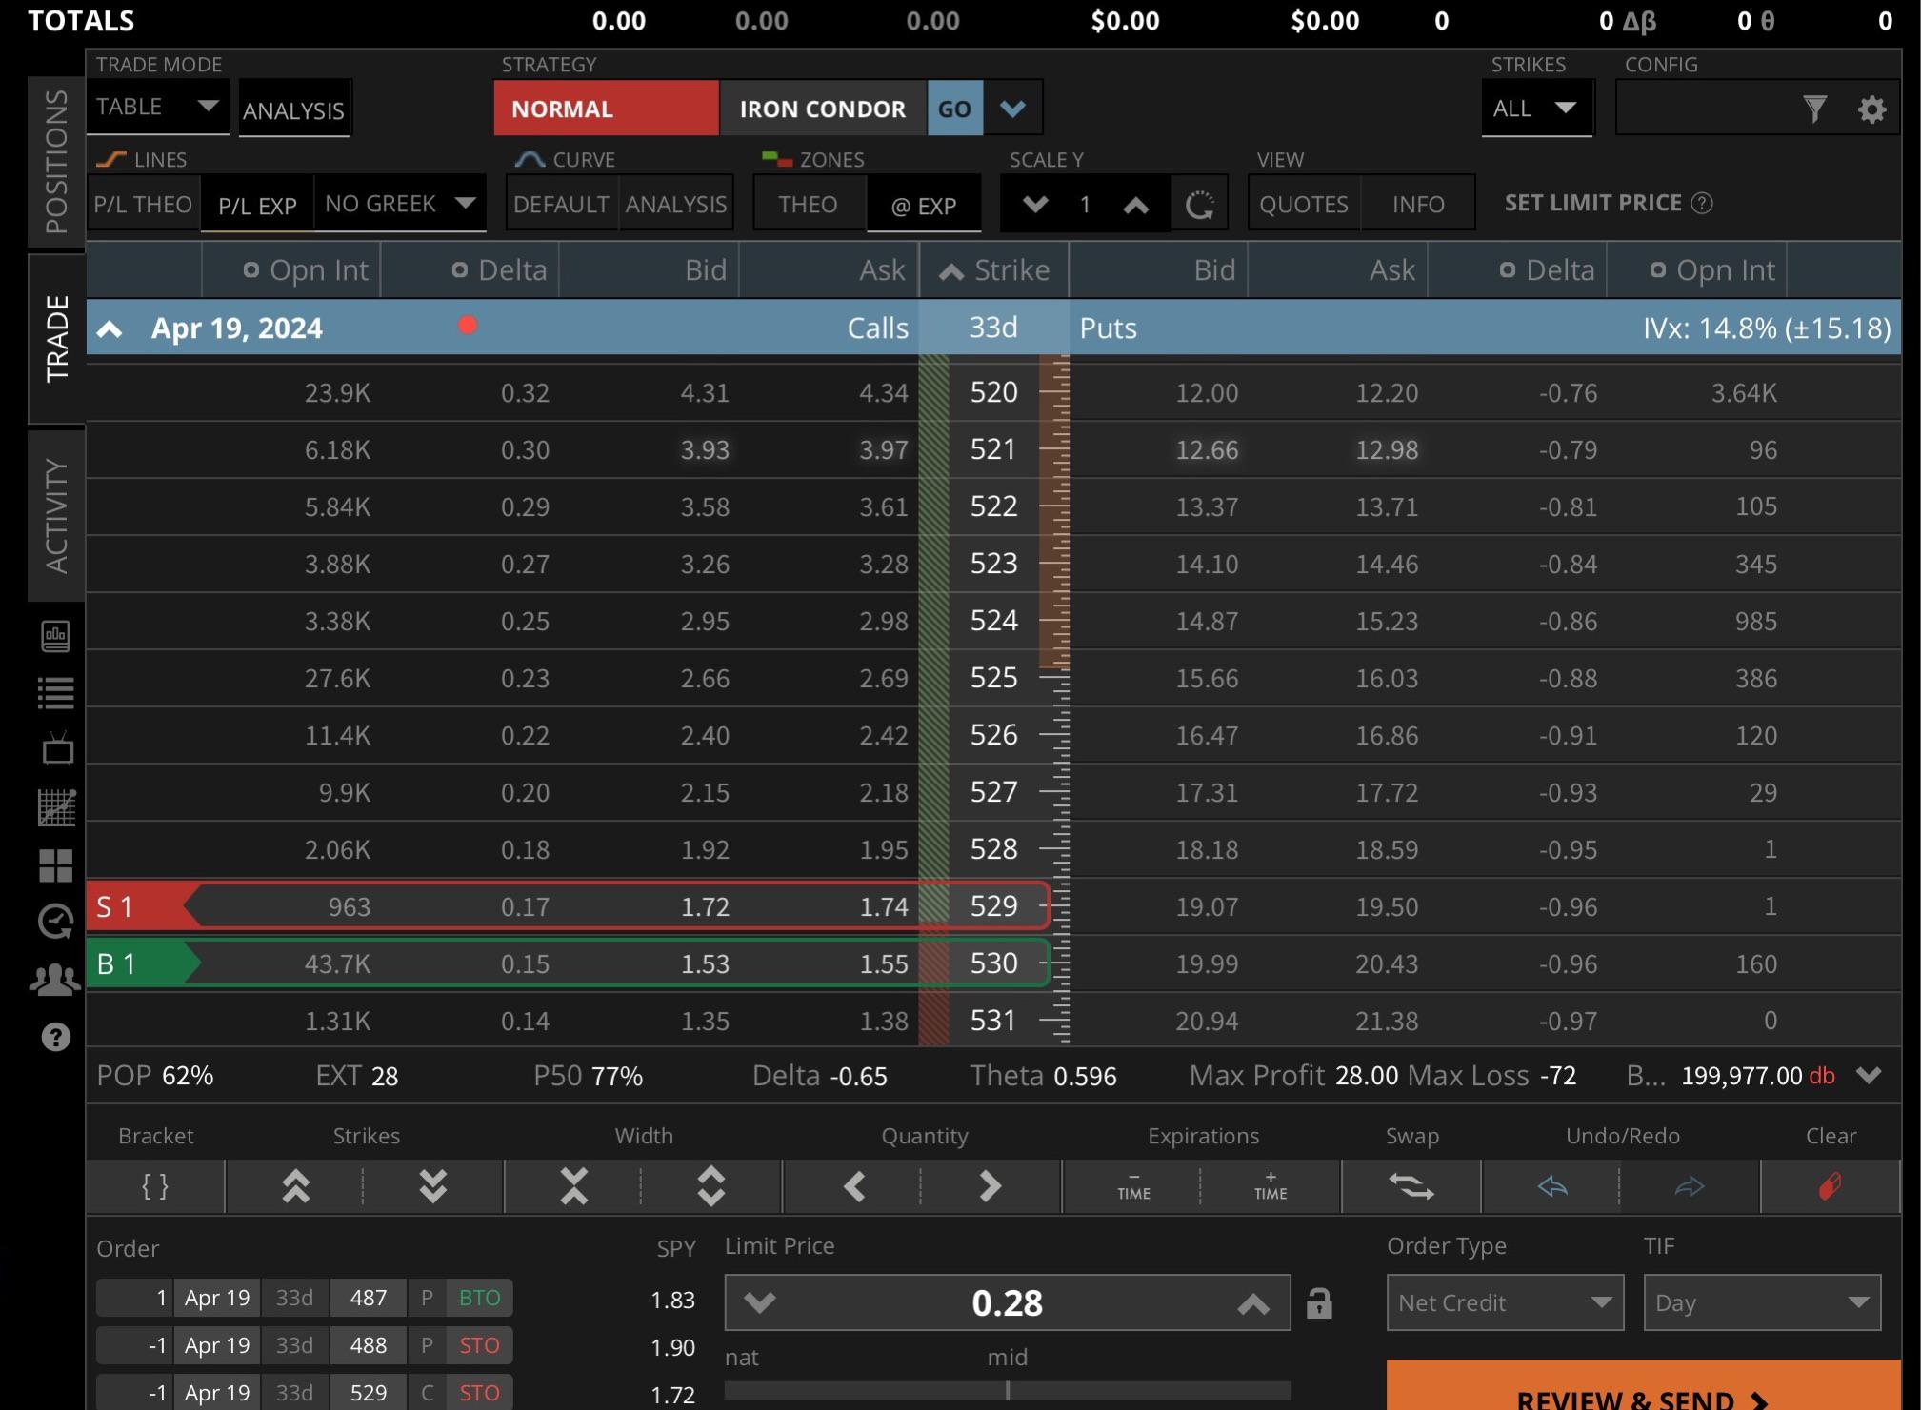The image size is (1921, 1410).
Task: Click the GO button for Iron Condor
Action: point(956,106)
